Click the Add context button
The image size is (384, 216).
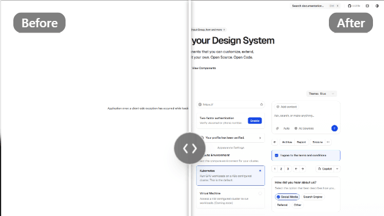click(x=287, y=107)
